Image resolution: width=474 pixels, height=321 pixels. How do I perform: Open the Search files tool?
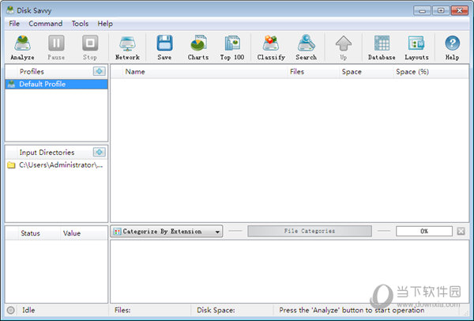pyautogui.click(x=307, y=47)
